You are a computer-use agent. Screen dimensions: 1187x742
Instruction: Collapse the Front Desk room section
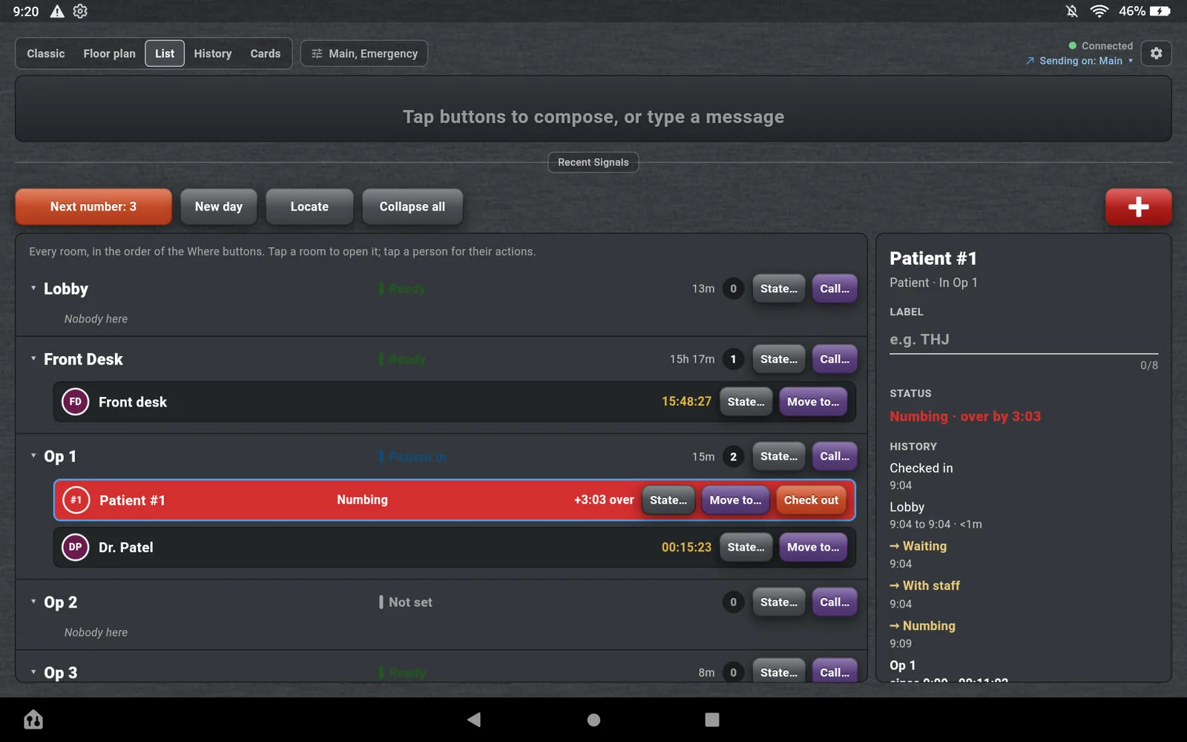pyautogui.click(x=33, y=358)
